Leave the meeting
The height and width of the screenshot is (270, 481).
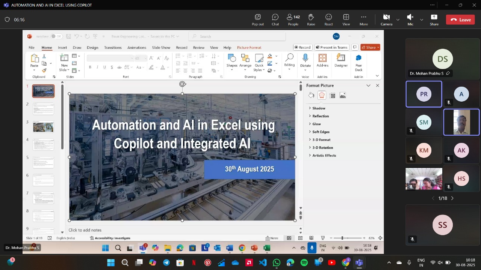point(460,20)
